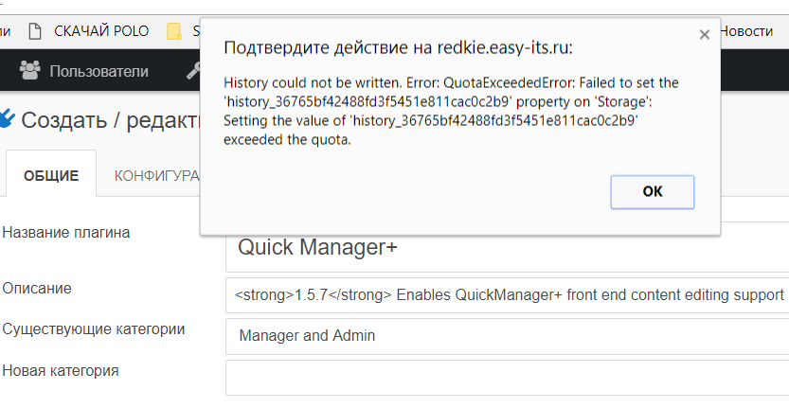
Task: Click the users icon beside Пользователи
Action: [30, 70]
